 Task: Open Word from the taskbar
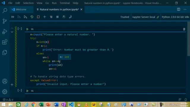pos(56,104)
